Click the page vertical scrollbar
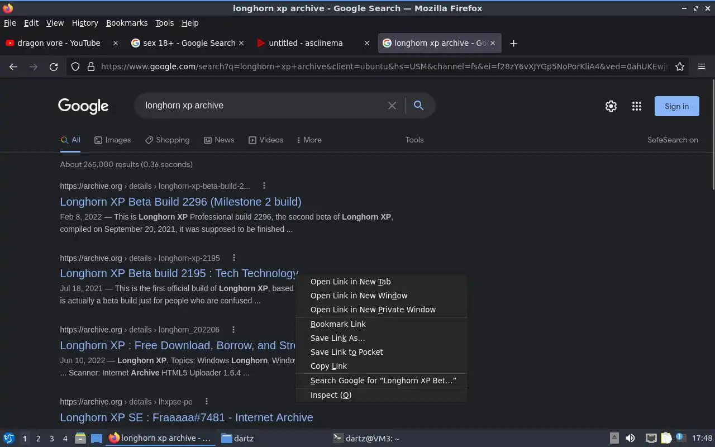The width and height of the screenshot is (715, 447). [713, 134]
